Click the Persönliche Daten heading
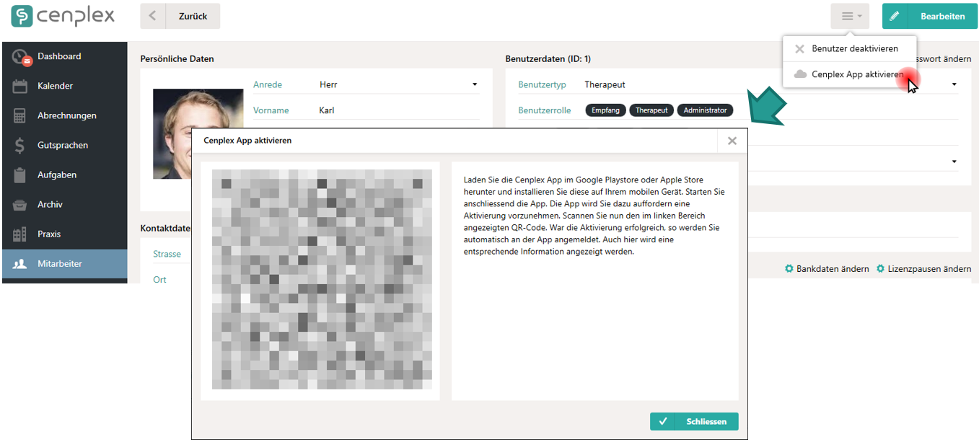The width and height of the screenshot is (979, 445). pyautogui.click(x=177, y=59)
